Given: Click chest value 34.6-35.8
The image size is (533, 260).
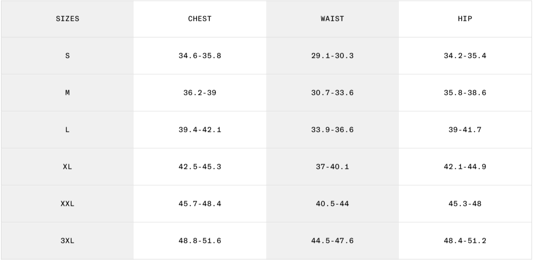Looking at the screenshot, I should click(199, 56).
